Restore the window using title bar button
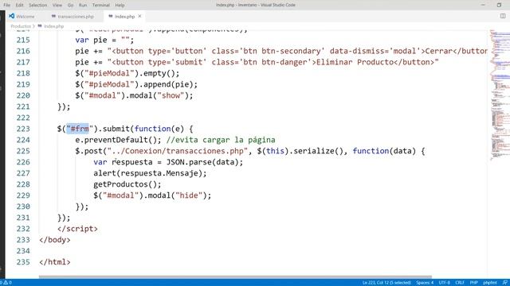 pos(499,5)
